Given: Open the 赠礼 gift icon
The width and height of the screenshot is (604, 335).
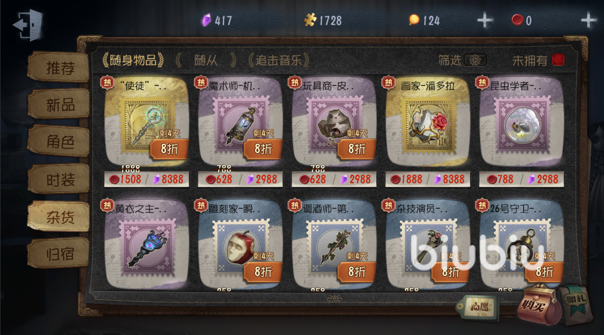Looking at the screenshot, I should point(576,304).
